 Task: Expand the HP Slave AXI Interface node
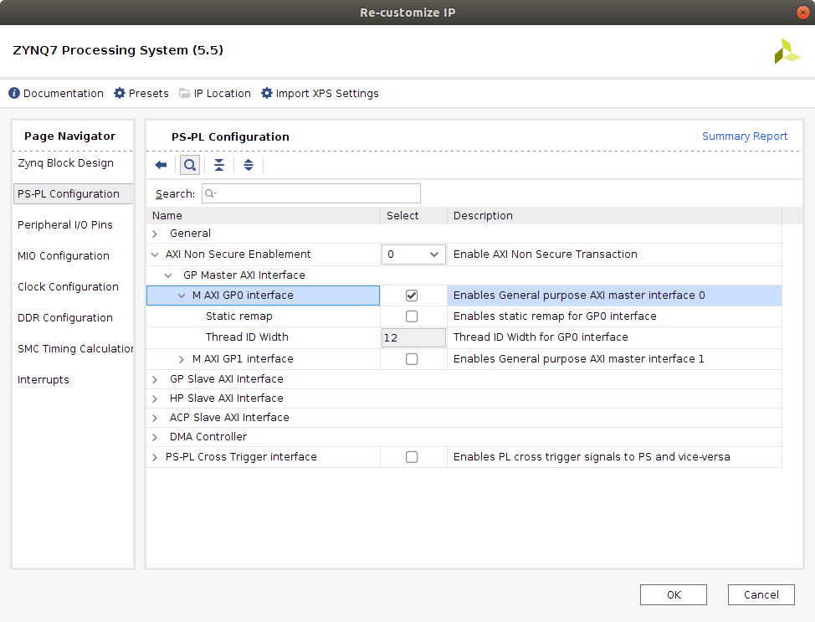(155, 398)
